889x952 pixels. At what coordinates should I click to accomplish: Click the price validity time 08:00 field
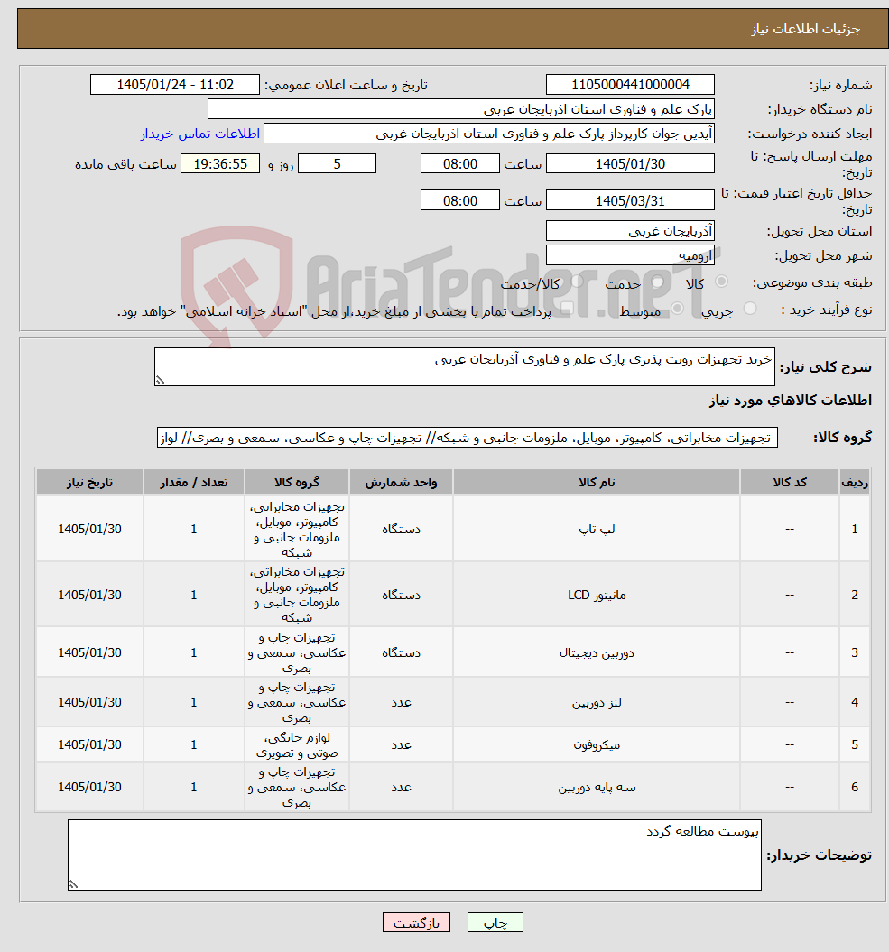point(459,200)
